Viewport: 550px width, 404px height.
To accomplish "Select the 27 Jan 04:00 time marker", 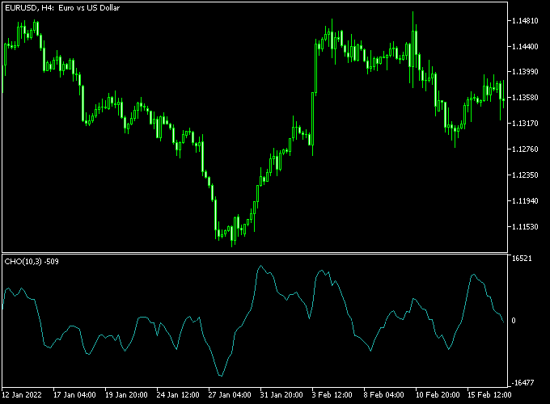I will click(228, 395).
